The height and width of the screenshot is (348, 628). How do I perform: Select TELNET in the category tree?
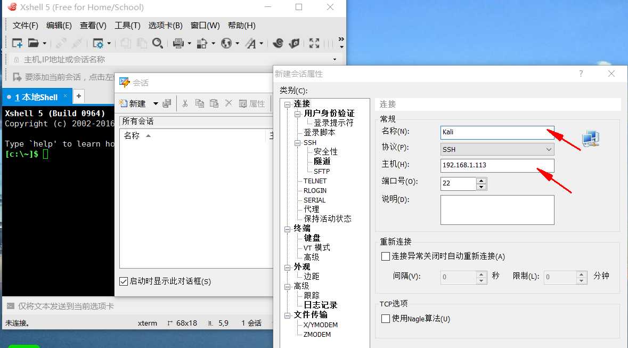pyautogui.click(x=315, y=181)
